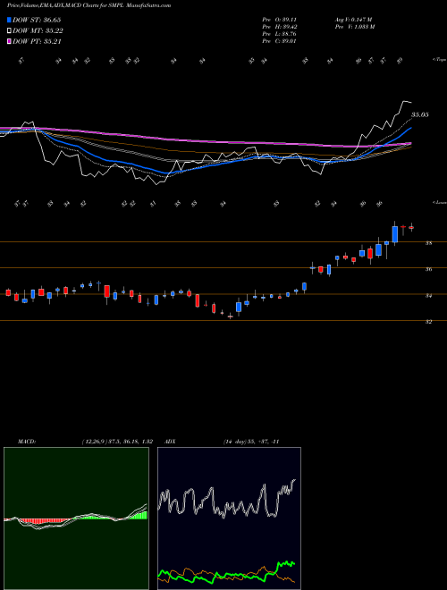
Task: Click the 'ADX' panel heading
Action: click(x=171, y=442)
